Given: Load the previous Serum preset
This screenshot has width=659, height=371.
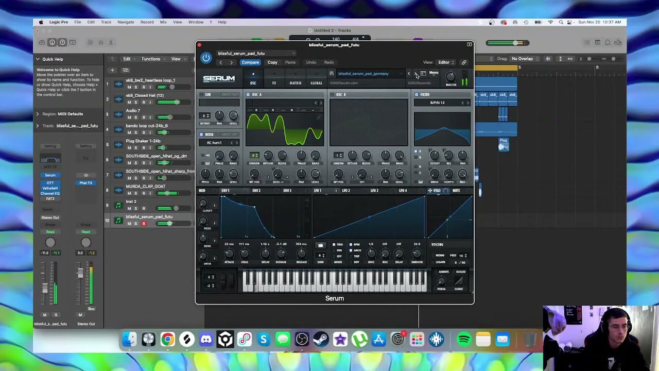Looking at the screenshot, I should pyautogui.click(x=409, y=74).
